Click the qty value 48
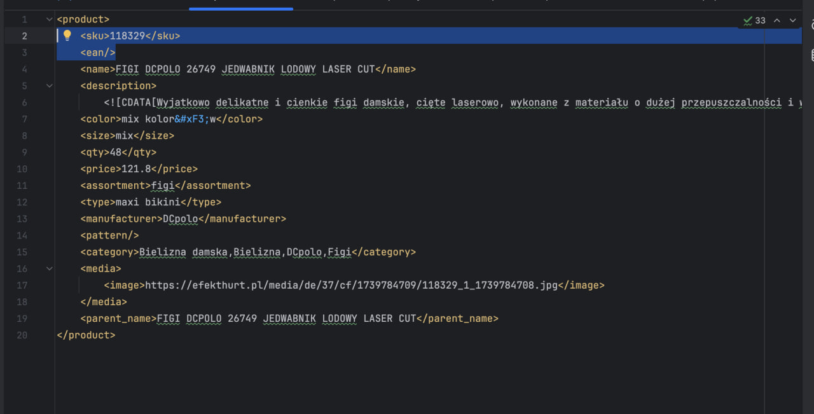This screenshot has width=814, height=414. point(116,153)
